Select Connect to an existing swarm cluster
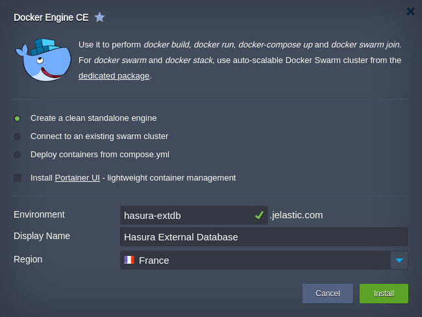Image resolution: width=422 pixels, height=317 pixels. tap(18, 136)
